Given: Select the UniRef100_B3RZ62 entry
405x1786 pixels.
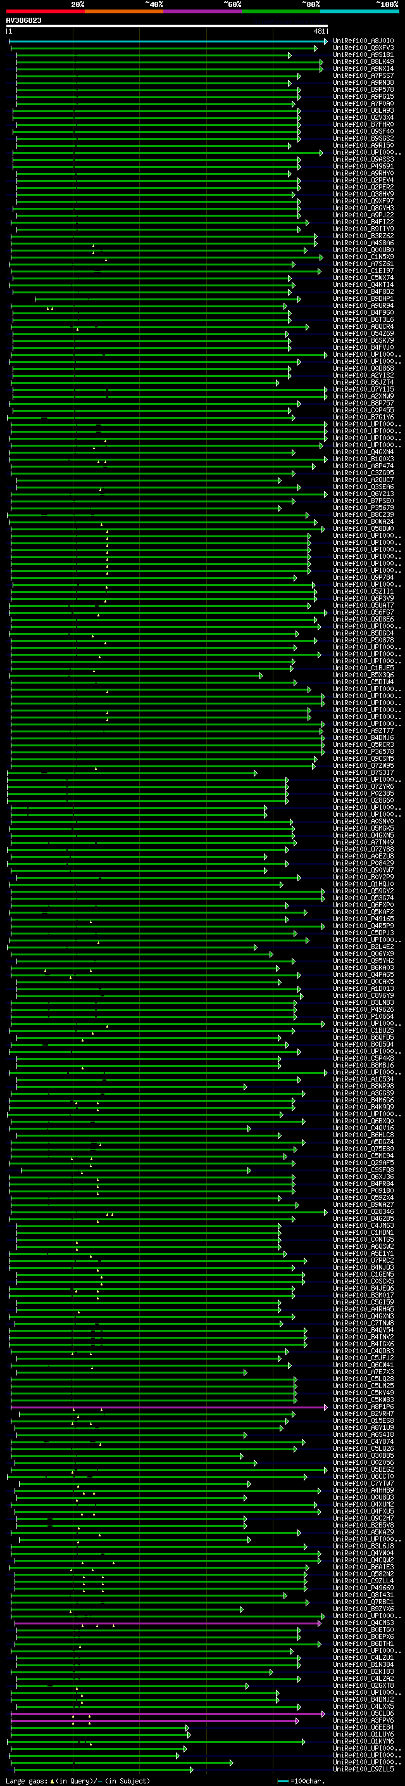Looking at the screenshot, I should click(x=363, y=236).
